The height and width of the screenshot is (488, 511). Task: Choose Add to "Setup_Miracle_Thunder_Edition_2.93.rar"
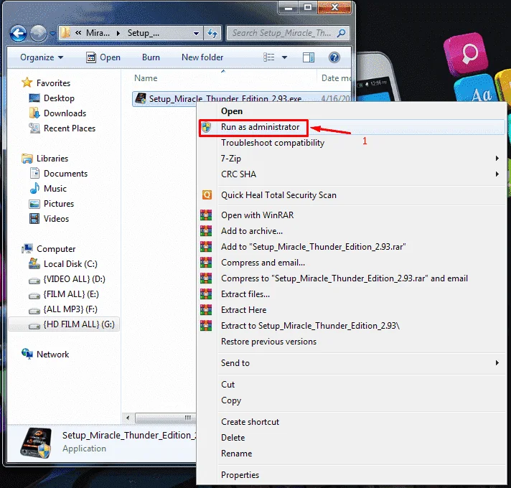(352, 247)
